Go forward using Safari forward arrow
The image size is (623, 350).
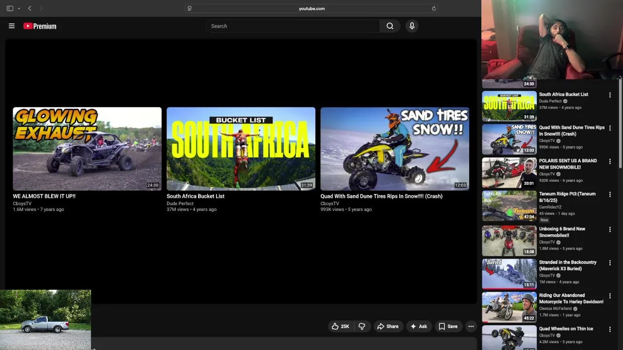click(41, 8)
